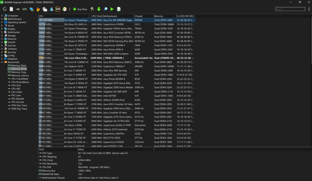The image size is (312, 181).
Task: Open the CPU PhotoWorxx benchmark
Action: click(x=20, y=82)
